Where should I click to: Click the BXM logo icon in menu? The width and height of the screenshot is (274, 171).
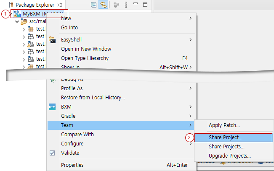click(x=52, y=107)
